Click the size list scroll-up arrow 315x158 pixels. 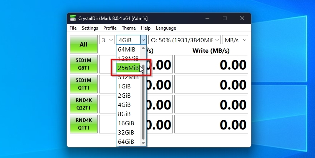coord(143,48)
